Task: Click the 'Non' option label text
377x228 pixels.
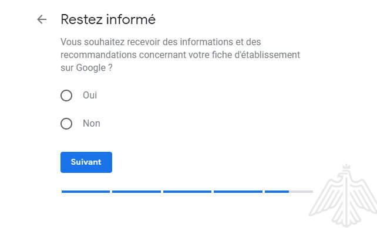Action: [x=92, y=123]
